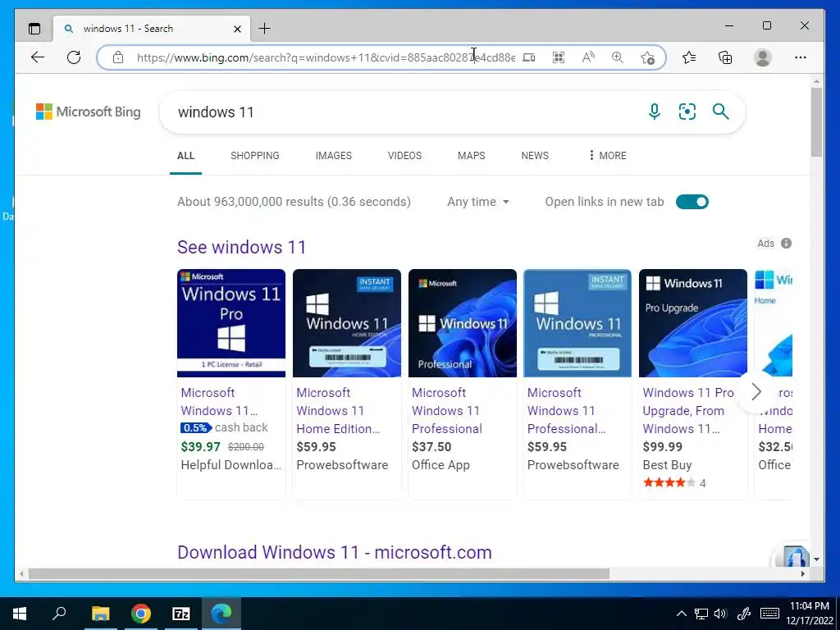
Task: Search by voice using the microphone icon
Action: click(654, 112)
